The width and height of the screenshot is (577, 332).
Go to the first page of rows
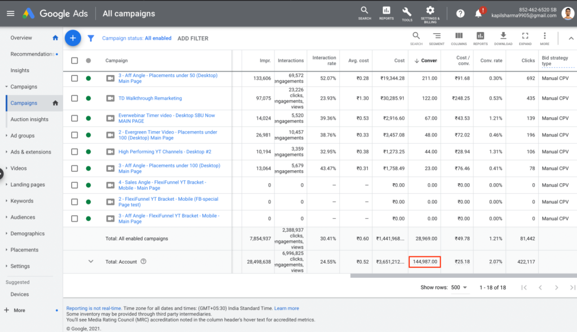pyautogui.click(x=524, y=287)
